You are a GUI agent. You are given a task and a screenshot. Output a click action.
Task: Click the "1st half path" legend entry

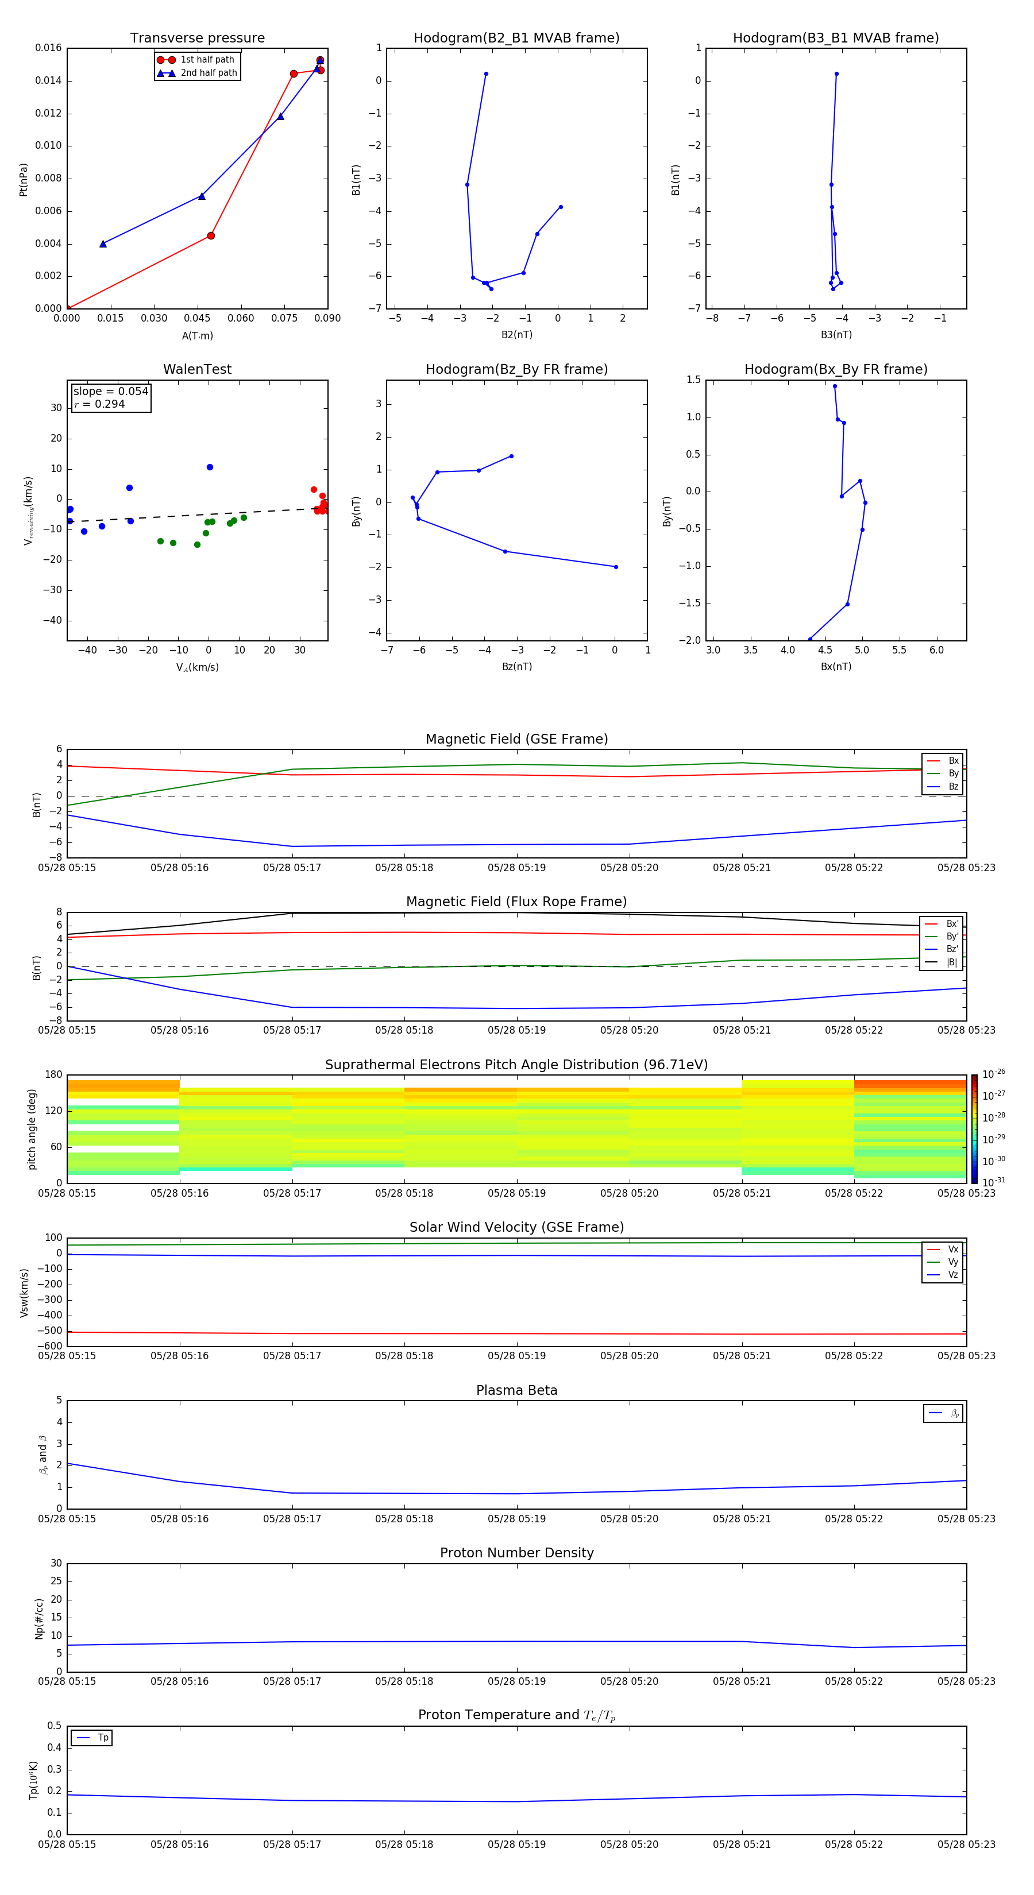coord(196,60)
